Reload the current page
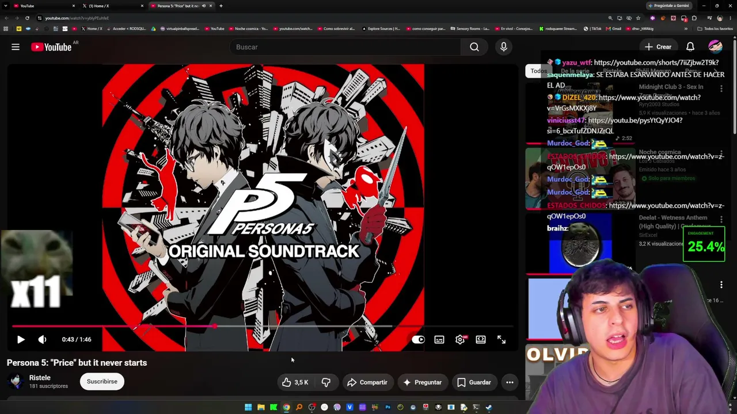The width and height of the screenshot is (737, 414). (27, 18)
